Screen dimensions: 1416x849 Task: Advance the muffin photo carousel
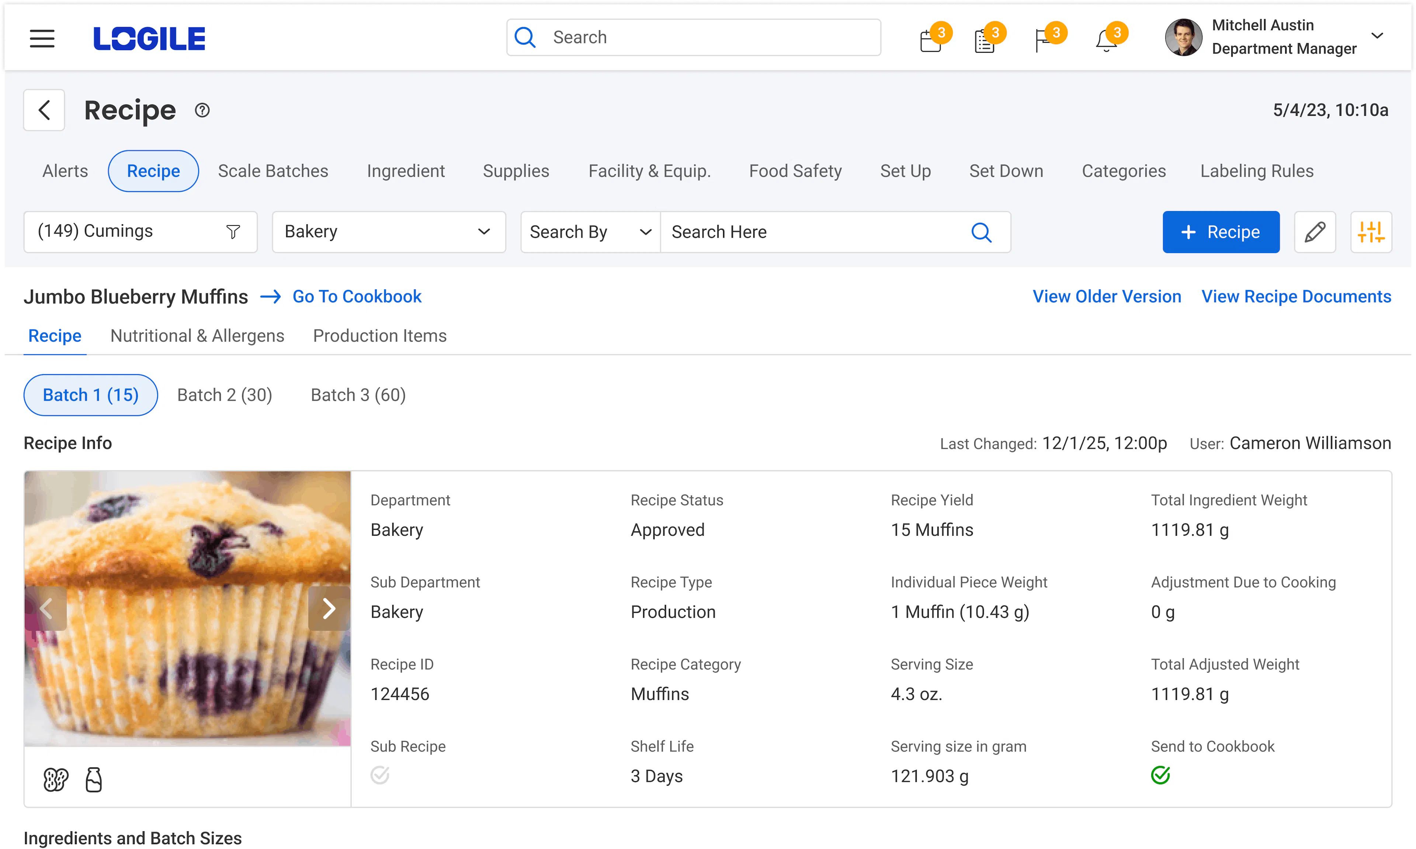click(x=329, y=608)
